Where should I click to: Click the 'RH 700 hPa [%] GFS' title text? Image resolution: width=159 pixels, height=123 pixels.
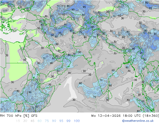tap(19, 116)
